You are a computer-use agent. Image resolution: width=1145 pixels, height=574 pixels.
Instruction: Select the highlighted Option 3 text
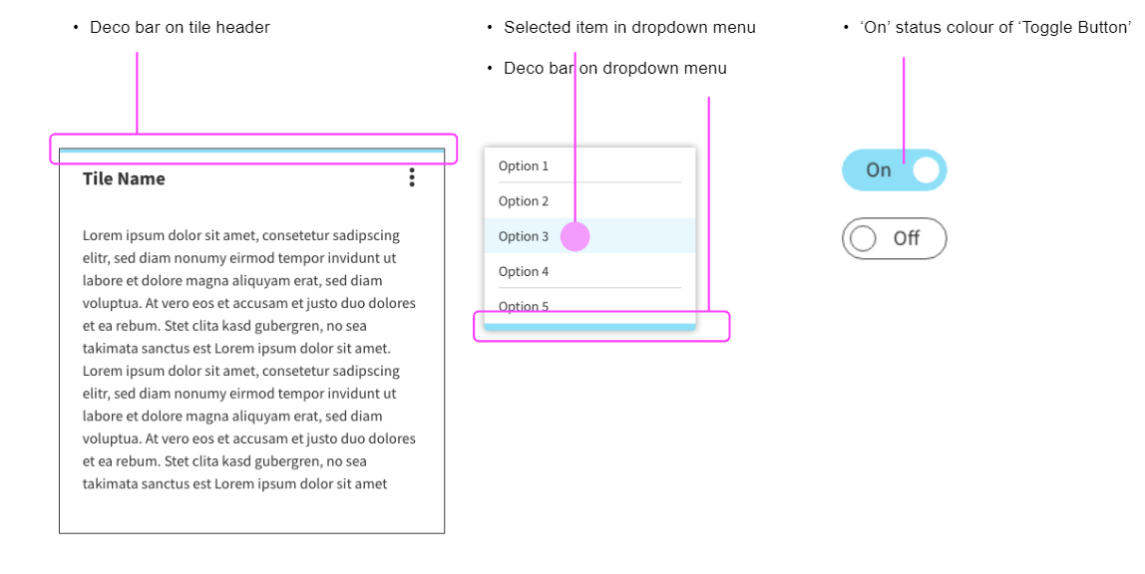pos(524,237)
